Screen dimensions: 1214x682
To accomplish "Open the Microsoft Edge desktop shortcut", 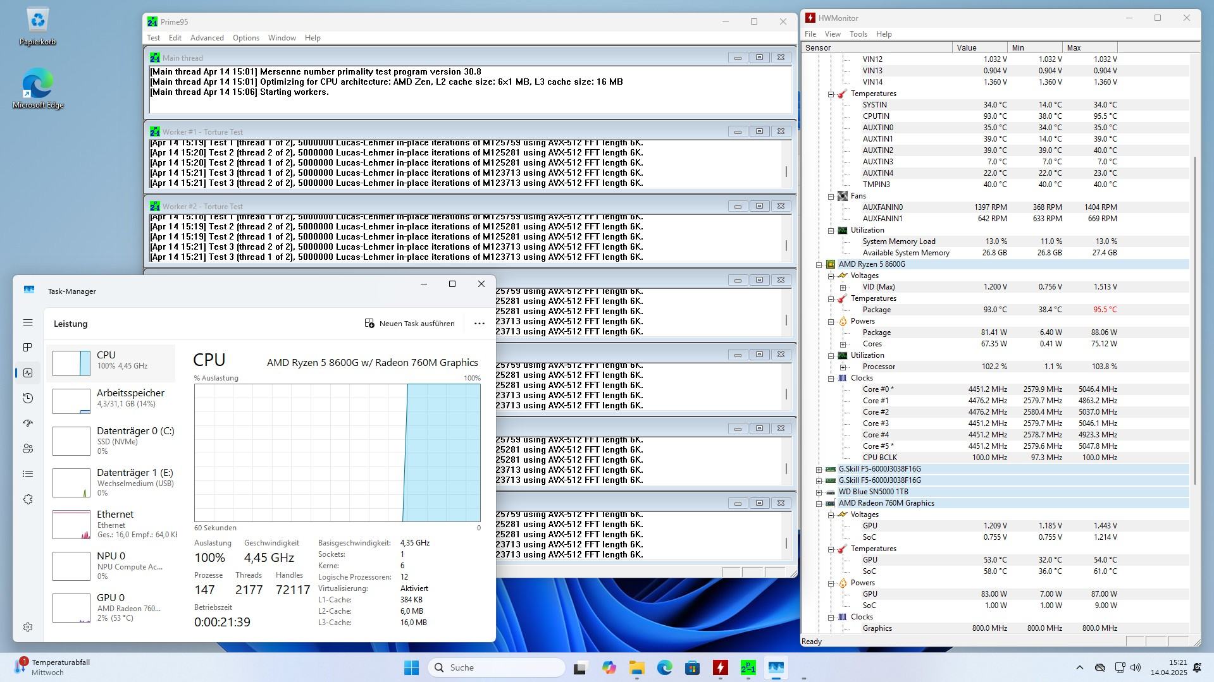I will coord(38,88).
